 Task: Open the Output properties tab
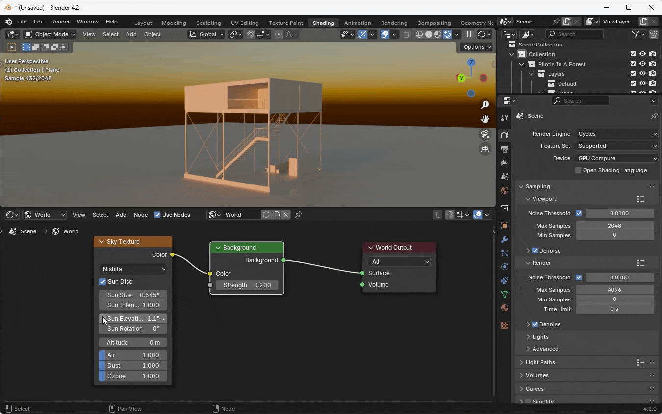[505, 149]
